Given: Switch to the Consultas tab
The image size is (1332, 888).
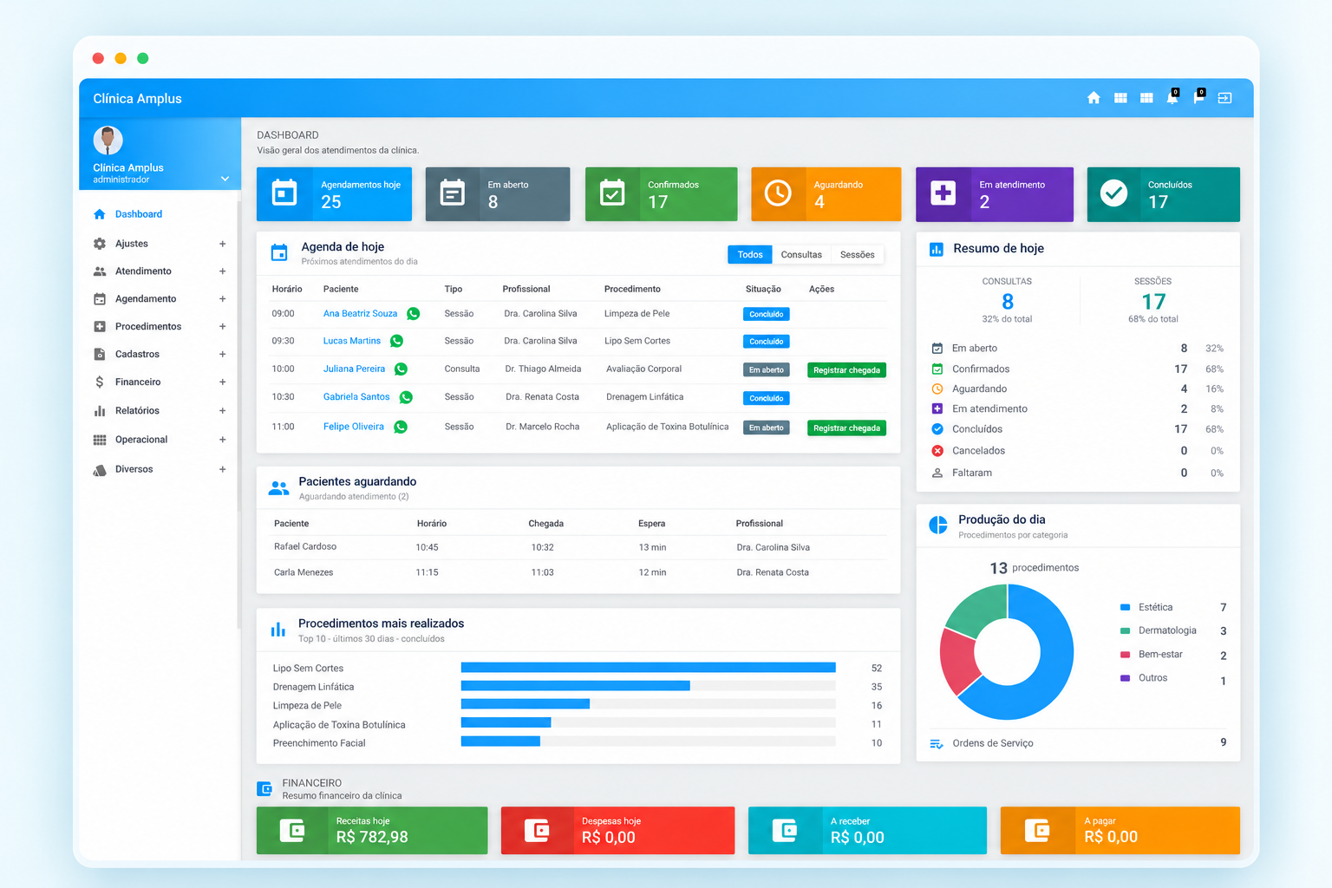Looking at the screenshot, I should tap(801, 254).
